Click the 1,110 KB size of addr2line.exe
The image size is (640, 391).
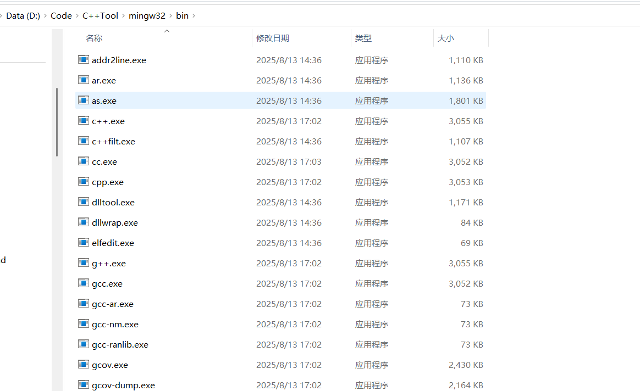(466, 60)
